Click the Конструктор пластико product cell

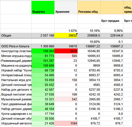(16, 51)
